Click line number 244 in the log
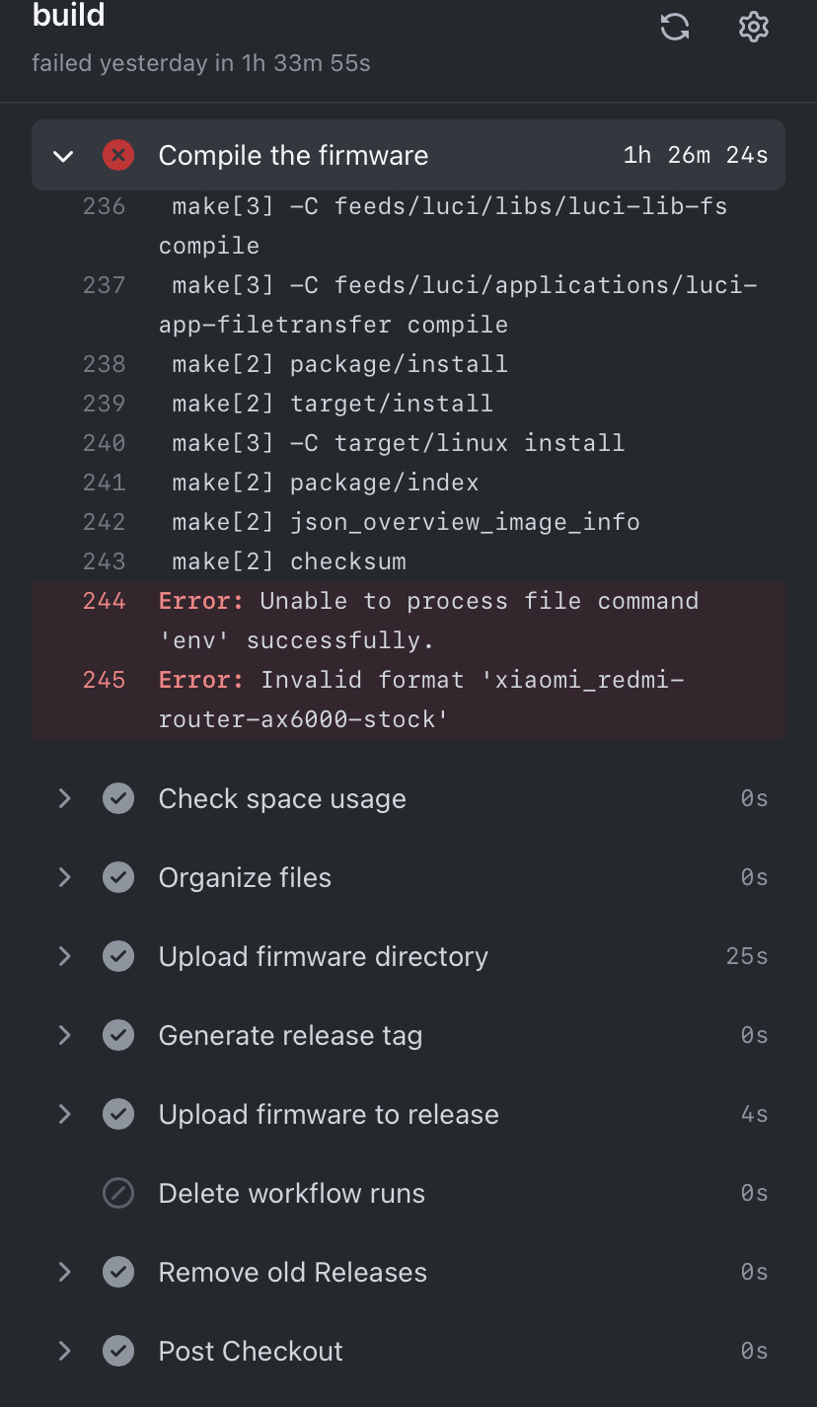Viewport: 817px width, 1407px height. (104, 600)
